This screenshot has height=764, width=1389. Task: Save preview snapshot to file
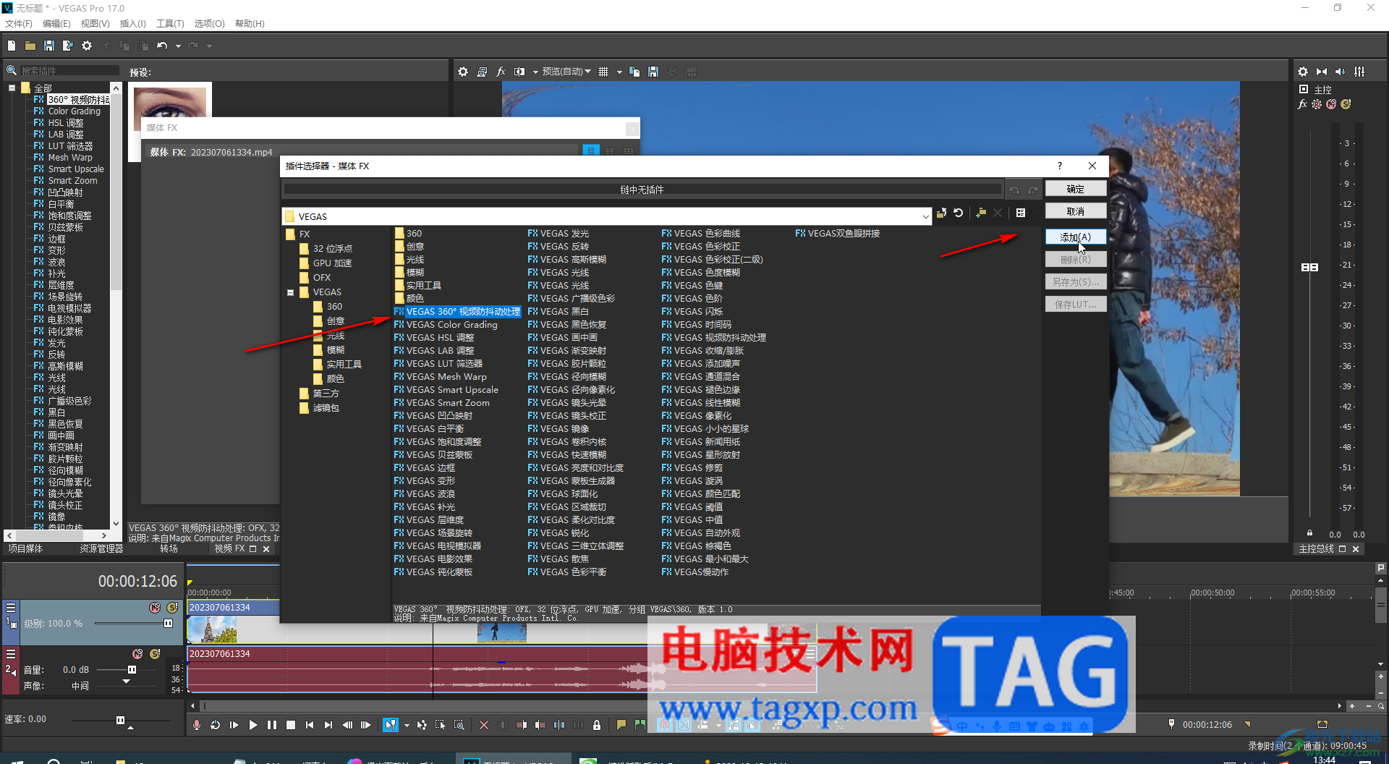click(x=653, y=72)
